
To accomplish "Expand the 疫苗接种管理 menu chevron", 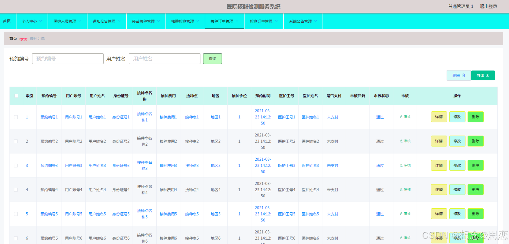I will point(158,21).
